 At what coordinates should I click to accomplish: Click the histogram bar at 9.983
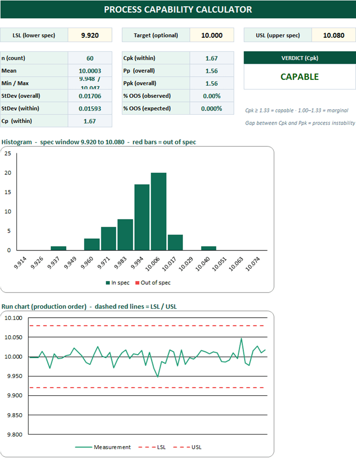(125, 235)
